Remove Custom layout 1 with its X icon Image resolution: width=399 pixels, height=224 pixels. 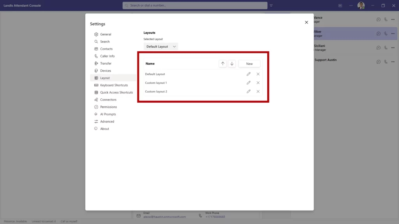(258, 83)
